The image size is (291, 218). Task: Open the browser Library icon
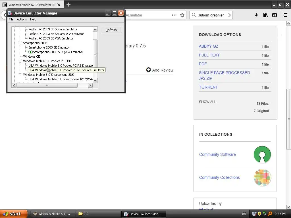tap(265, 15)
